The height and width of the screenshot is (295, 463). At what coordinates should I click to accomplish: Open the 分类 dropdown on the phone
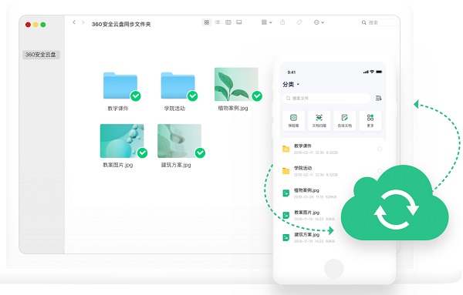[x=291, y=85]
